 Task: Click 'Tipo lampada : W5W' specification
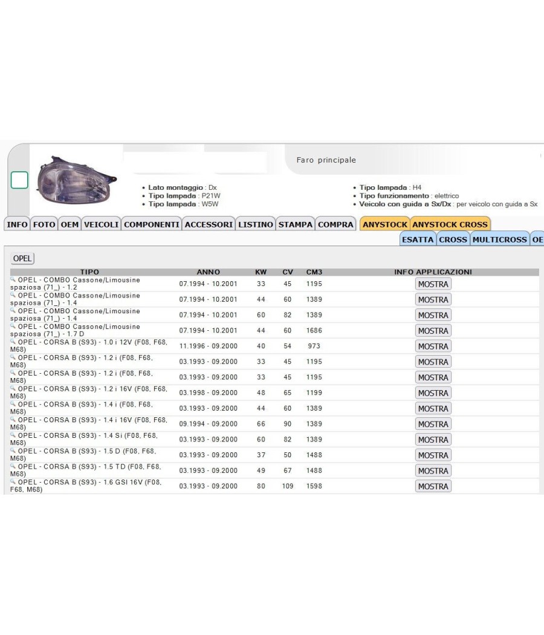coord(183,204)
